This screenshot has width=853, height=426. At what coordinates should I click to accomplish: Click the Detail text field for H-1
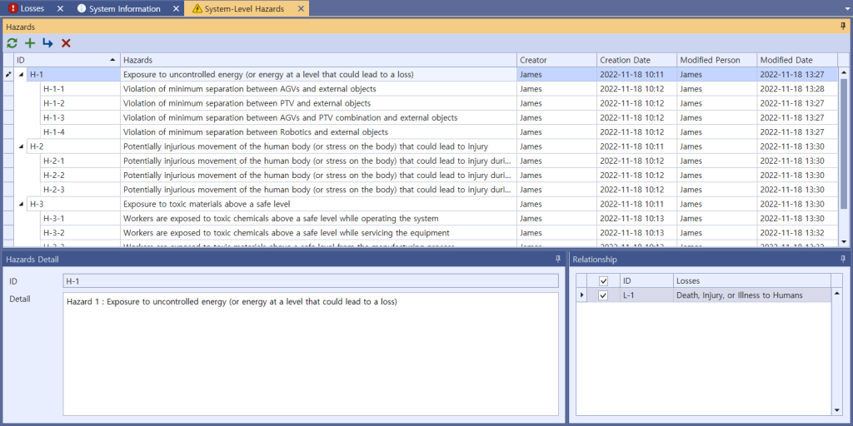point(310,354)
